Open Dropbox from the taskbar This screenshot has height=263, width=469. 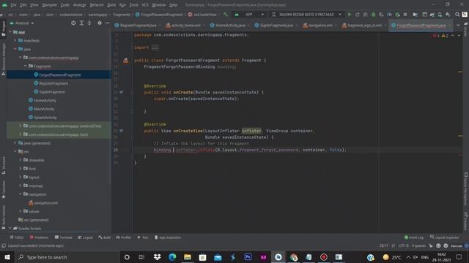tap(157, 257)
